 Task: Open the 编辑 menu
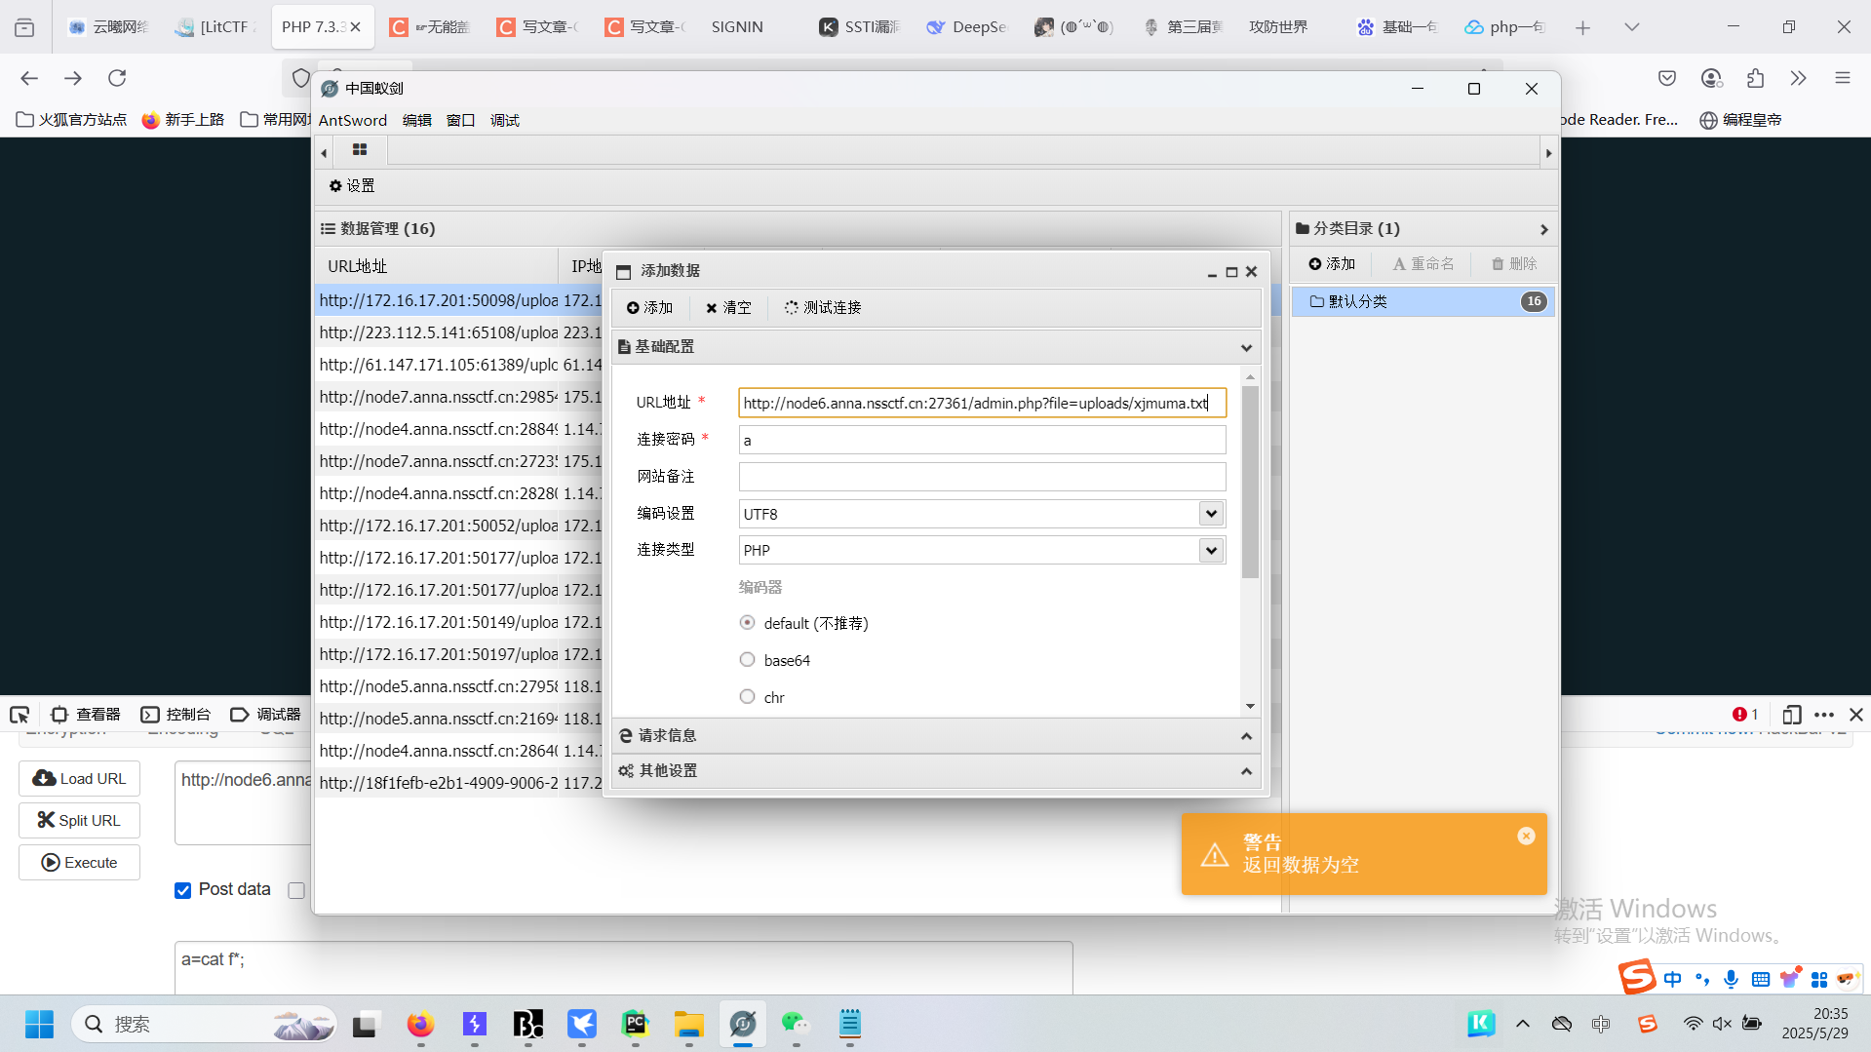(x=417, y=120)
